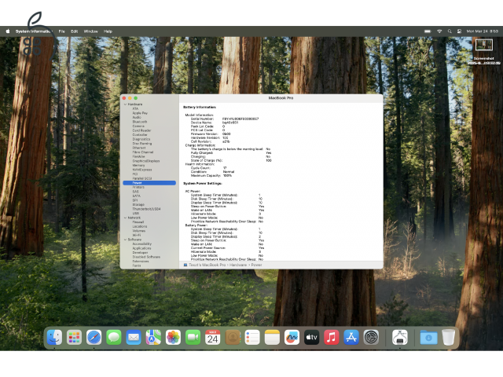
Task: Select Graphics/Displays in the sidebar
Action: click(x=146, y=161)
